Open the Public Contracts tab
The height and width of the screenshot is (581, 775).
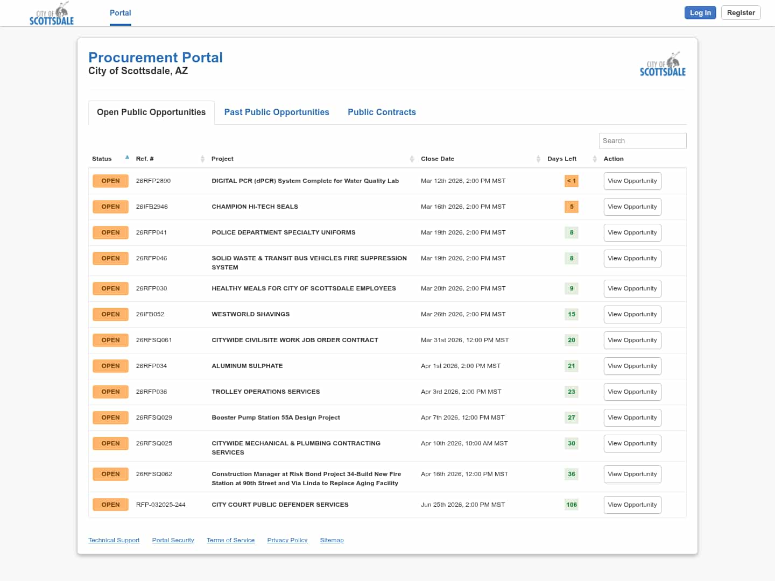click(x=382, y=112)
